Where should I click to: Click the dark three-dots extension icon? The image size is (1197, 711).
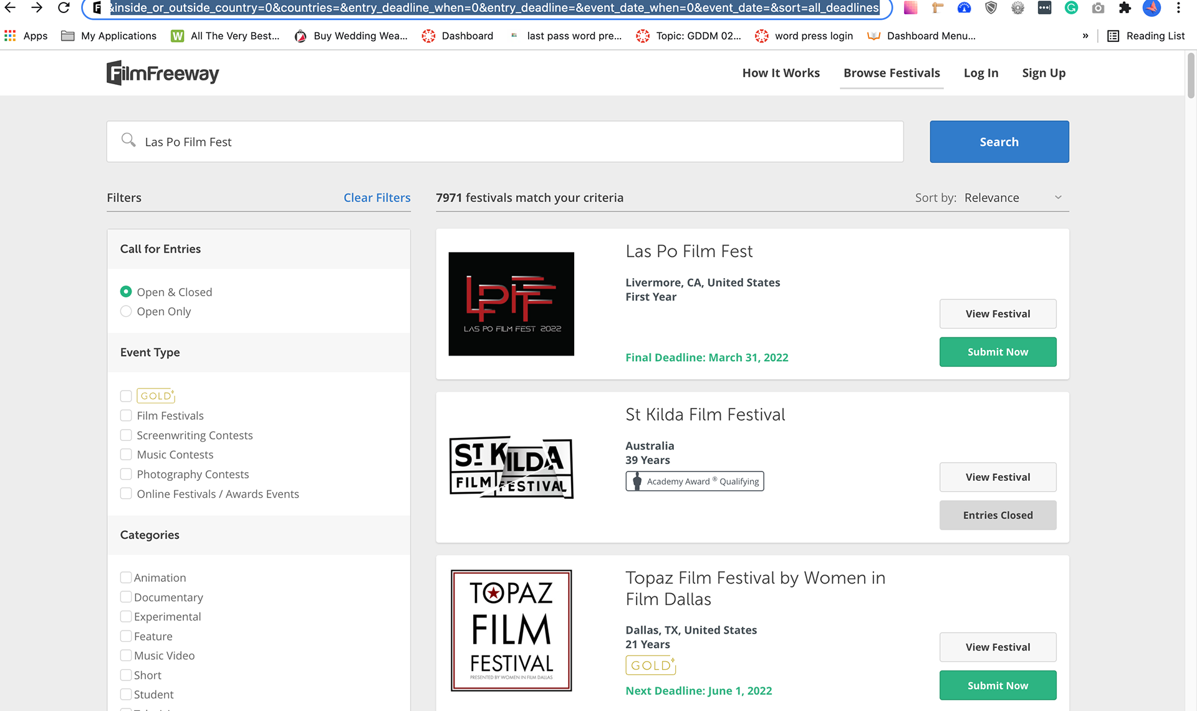1045,7
